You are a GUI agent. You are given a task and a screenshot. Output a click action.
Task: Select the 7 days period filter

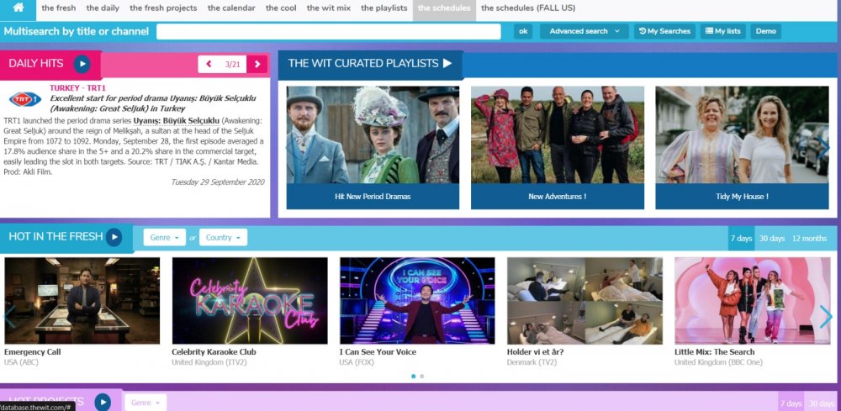click(x=741, y=238)
